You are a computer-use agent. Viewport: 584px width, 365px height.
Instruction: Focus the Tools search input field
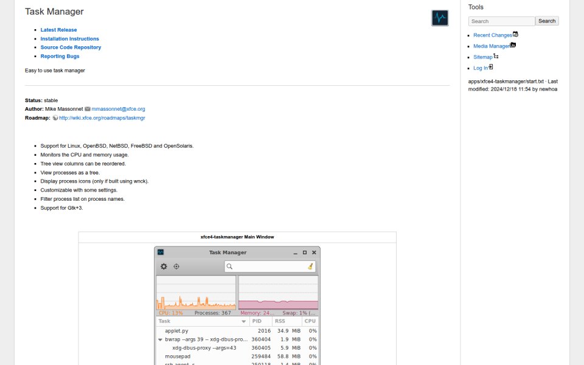(x=501, y=21)
